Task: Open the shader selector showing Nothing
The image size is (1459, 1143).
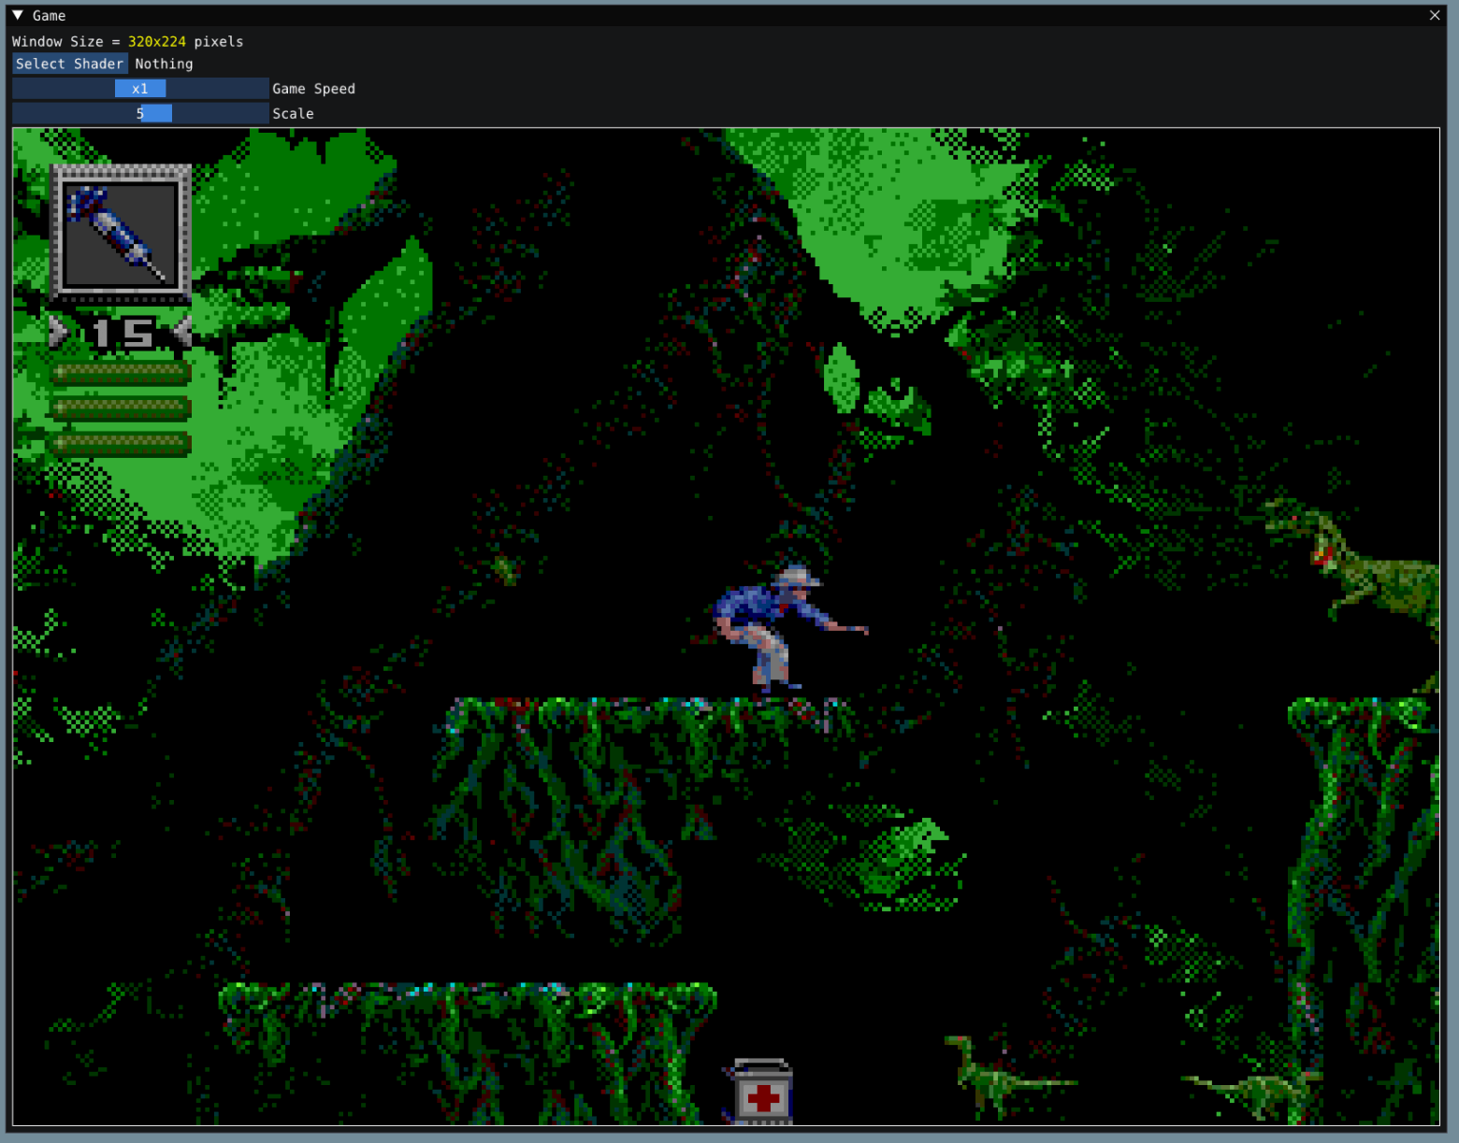Action: pos(69,64)
